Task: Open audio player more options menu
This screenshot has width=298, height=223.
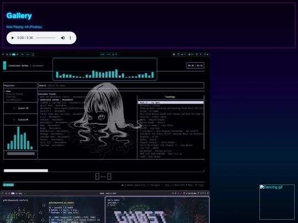Action: tap(70, 38)
